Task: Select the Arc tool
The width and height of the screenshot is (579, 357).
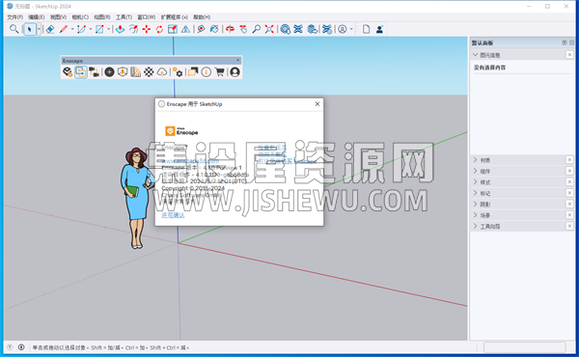Action: tap(81, 29)
